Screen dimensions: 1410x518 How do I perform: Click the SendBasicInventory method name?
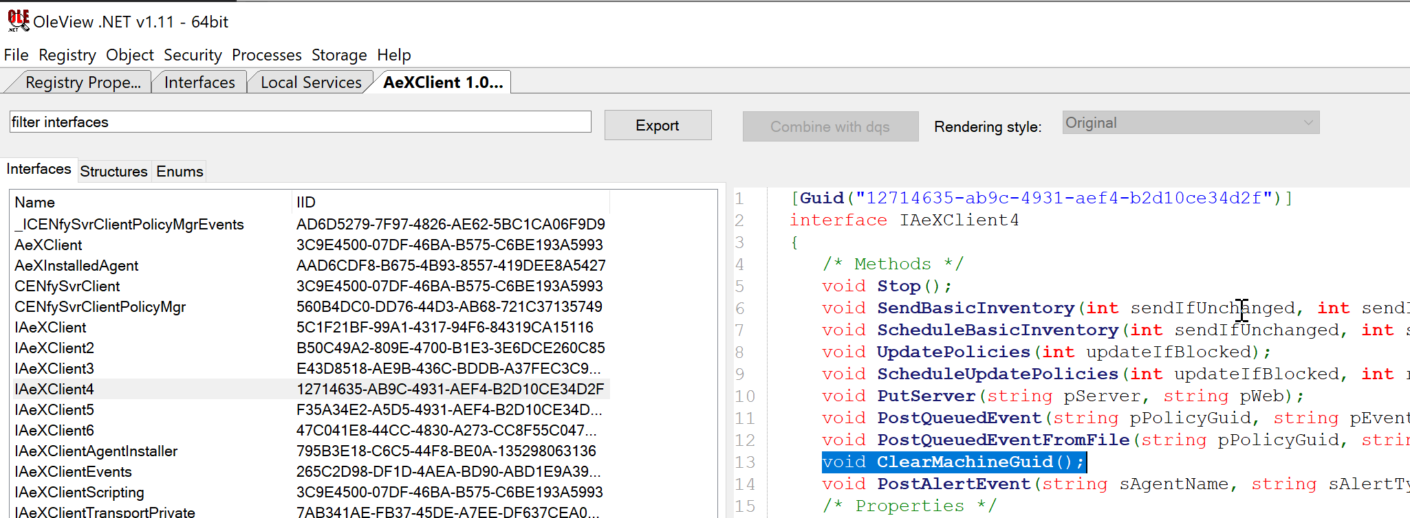tap(975, 308)
